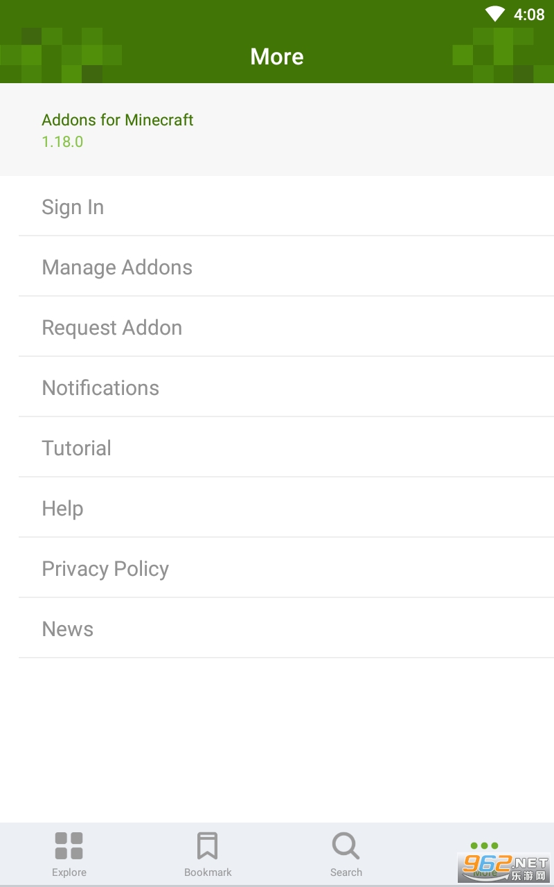Open the News section
Image resolution: width=554 pixels, height=887 pixels.
pos(68,629)
